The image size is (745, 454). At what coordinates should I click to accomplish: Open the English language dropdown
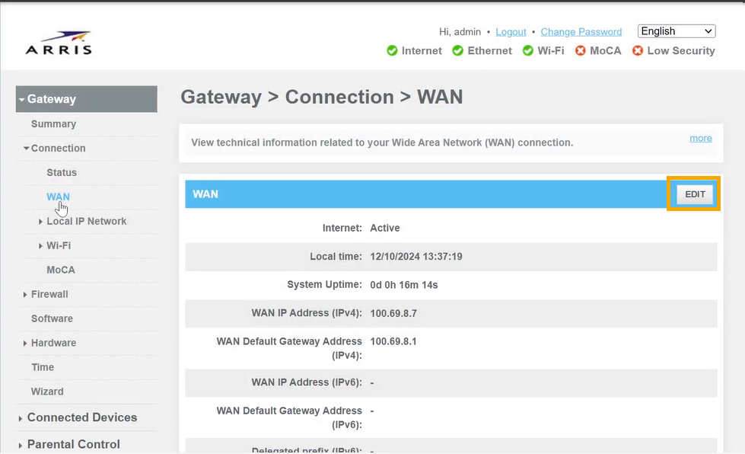point(677,31)
